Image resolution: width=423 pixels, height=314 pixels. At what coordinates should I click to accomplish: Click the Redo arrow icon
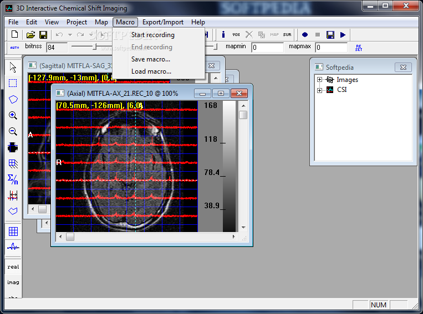point(80,34)
